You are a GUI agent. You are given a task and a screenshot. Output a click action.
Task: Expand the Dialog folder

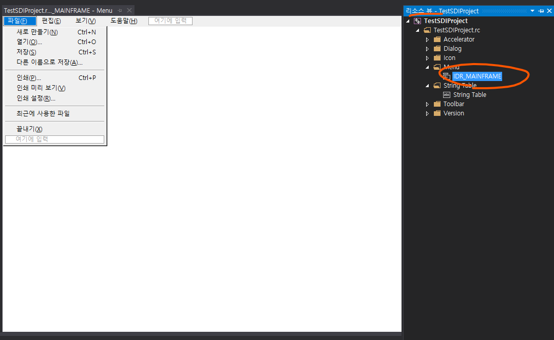point(427,49)
